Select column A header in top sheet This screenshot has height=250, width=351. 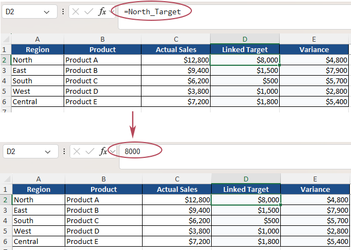[37, 39]
